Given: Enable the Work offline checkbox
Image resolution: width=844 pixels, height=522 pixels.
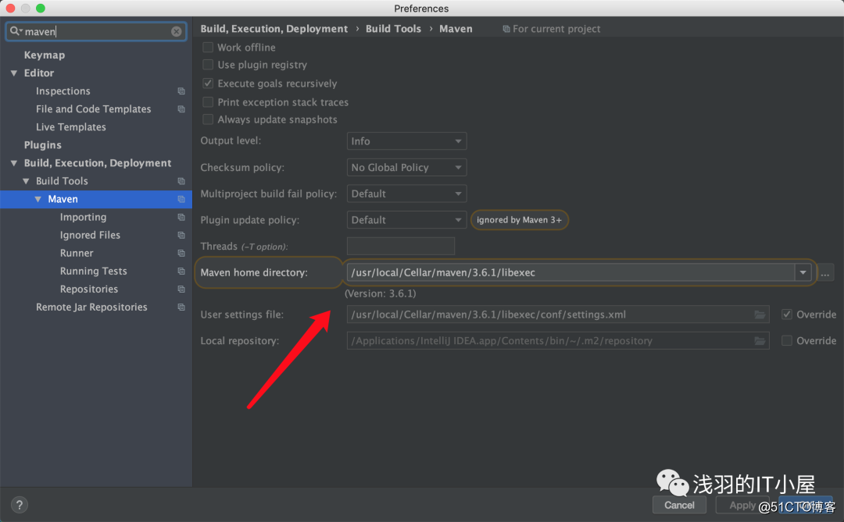Looking at the screenshot, I should pyautogui.click(x=208, y=47).
